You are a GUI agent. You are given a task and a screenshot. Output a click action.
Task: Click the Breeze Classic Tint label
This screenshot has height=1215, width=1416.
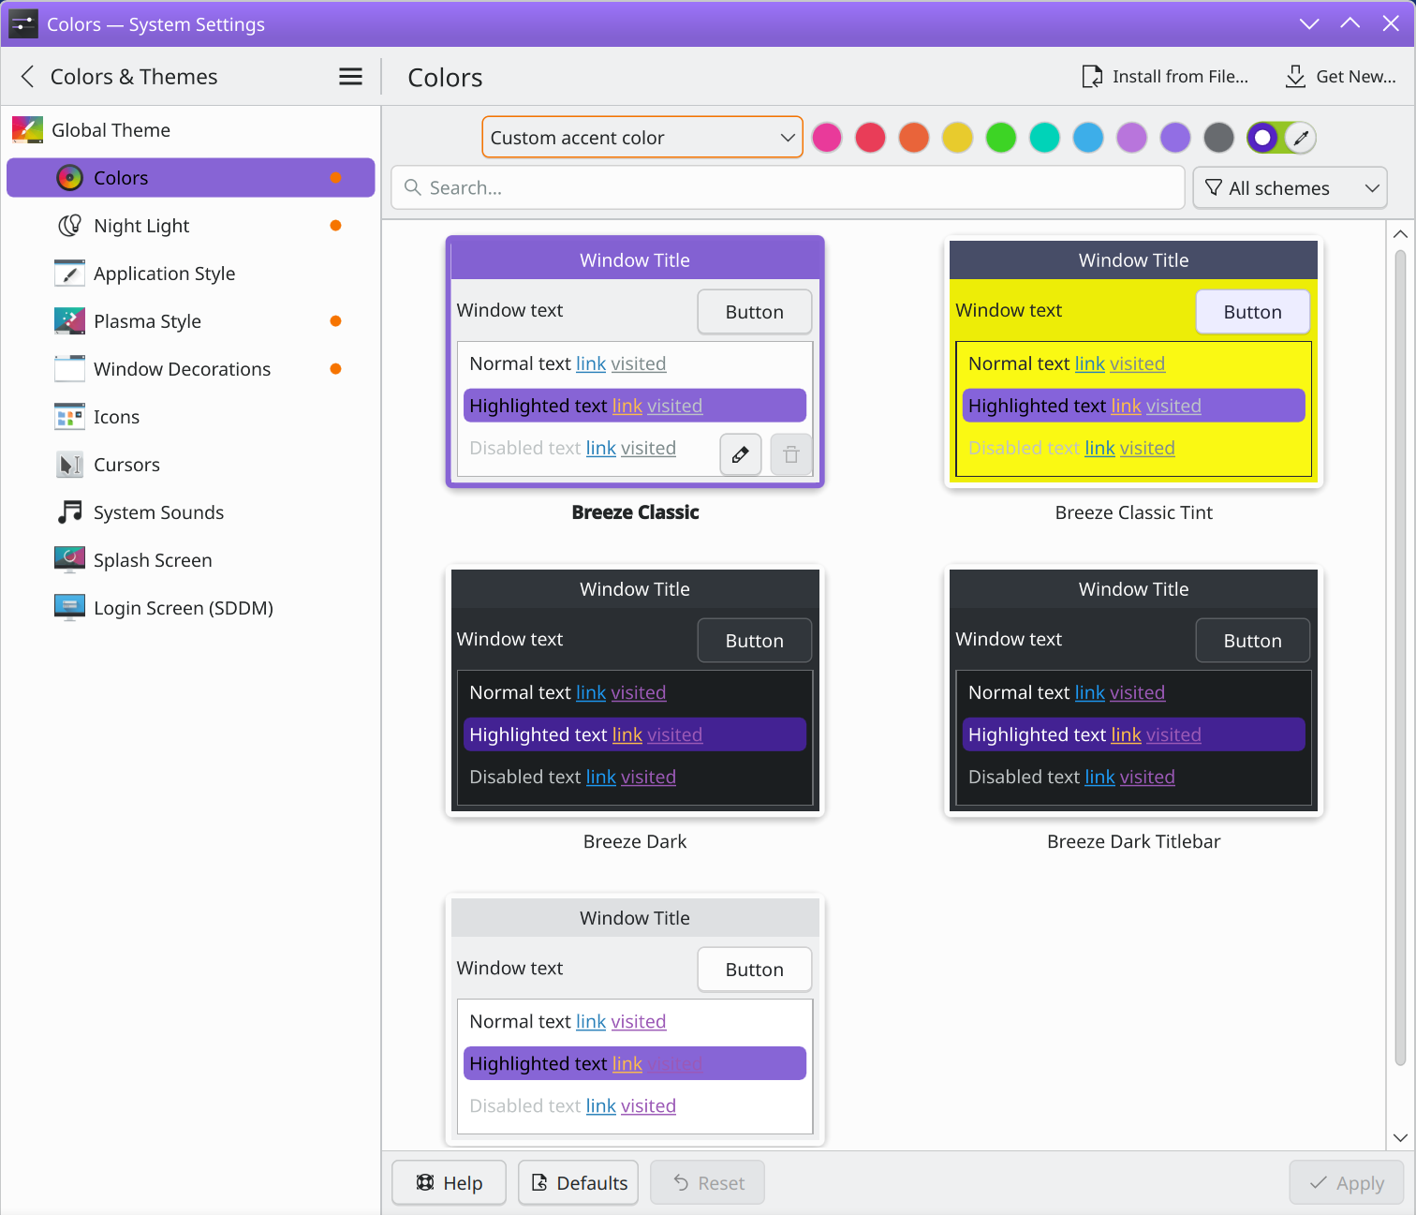[1133, 512]
